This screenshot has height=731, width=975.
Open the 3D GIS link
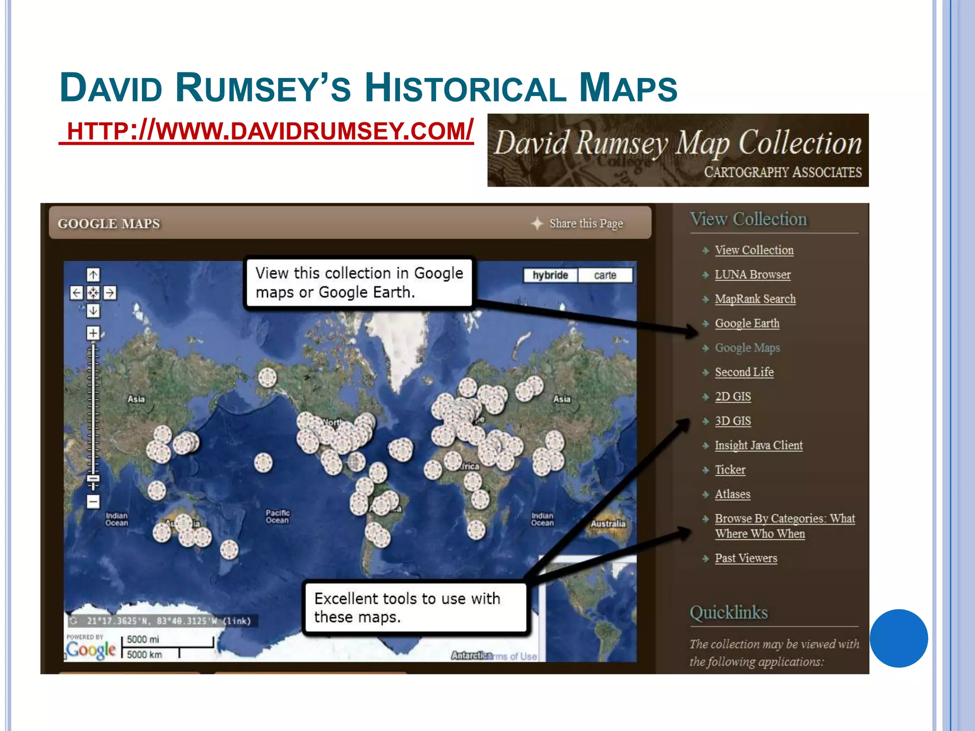click(733, 421)
